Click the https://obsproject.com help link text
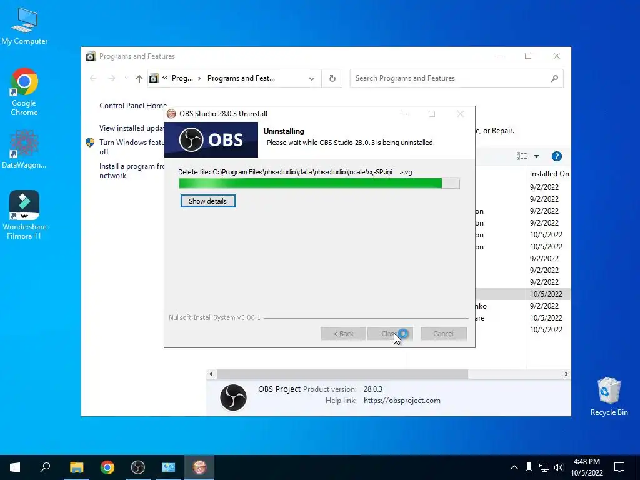The image size is (640, 480). [x=402, y=401]
